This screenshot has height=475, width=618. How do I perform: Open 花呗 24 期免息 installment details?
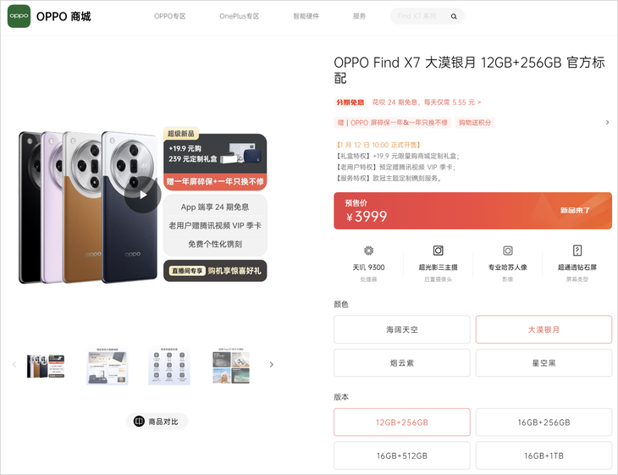(427, 102)
